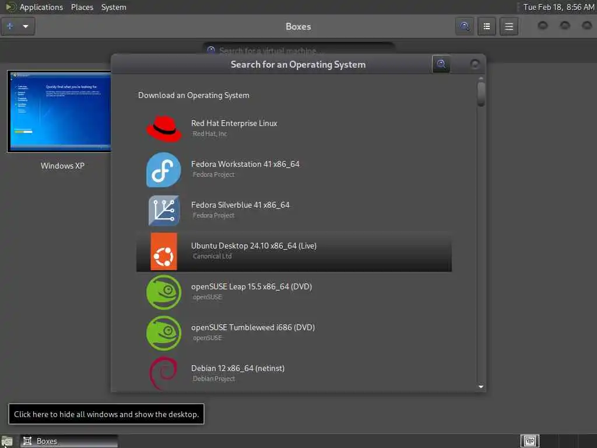Image resolution: width=597 pixels, height=448 pixels.
Task: Click the dialog scrollbar thumb
Action: pyautogui.click(x=481, y=94)
